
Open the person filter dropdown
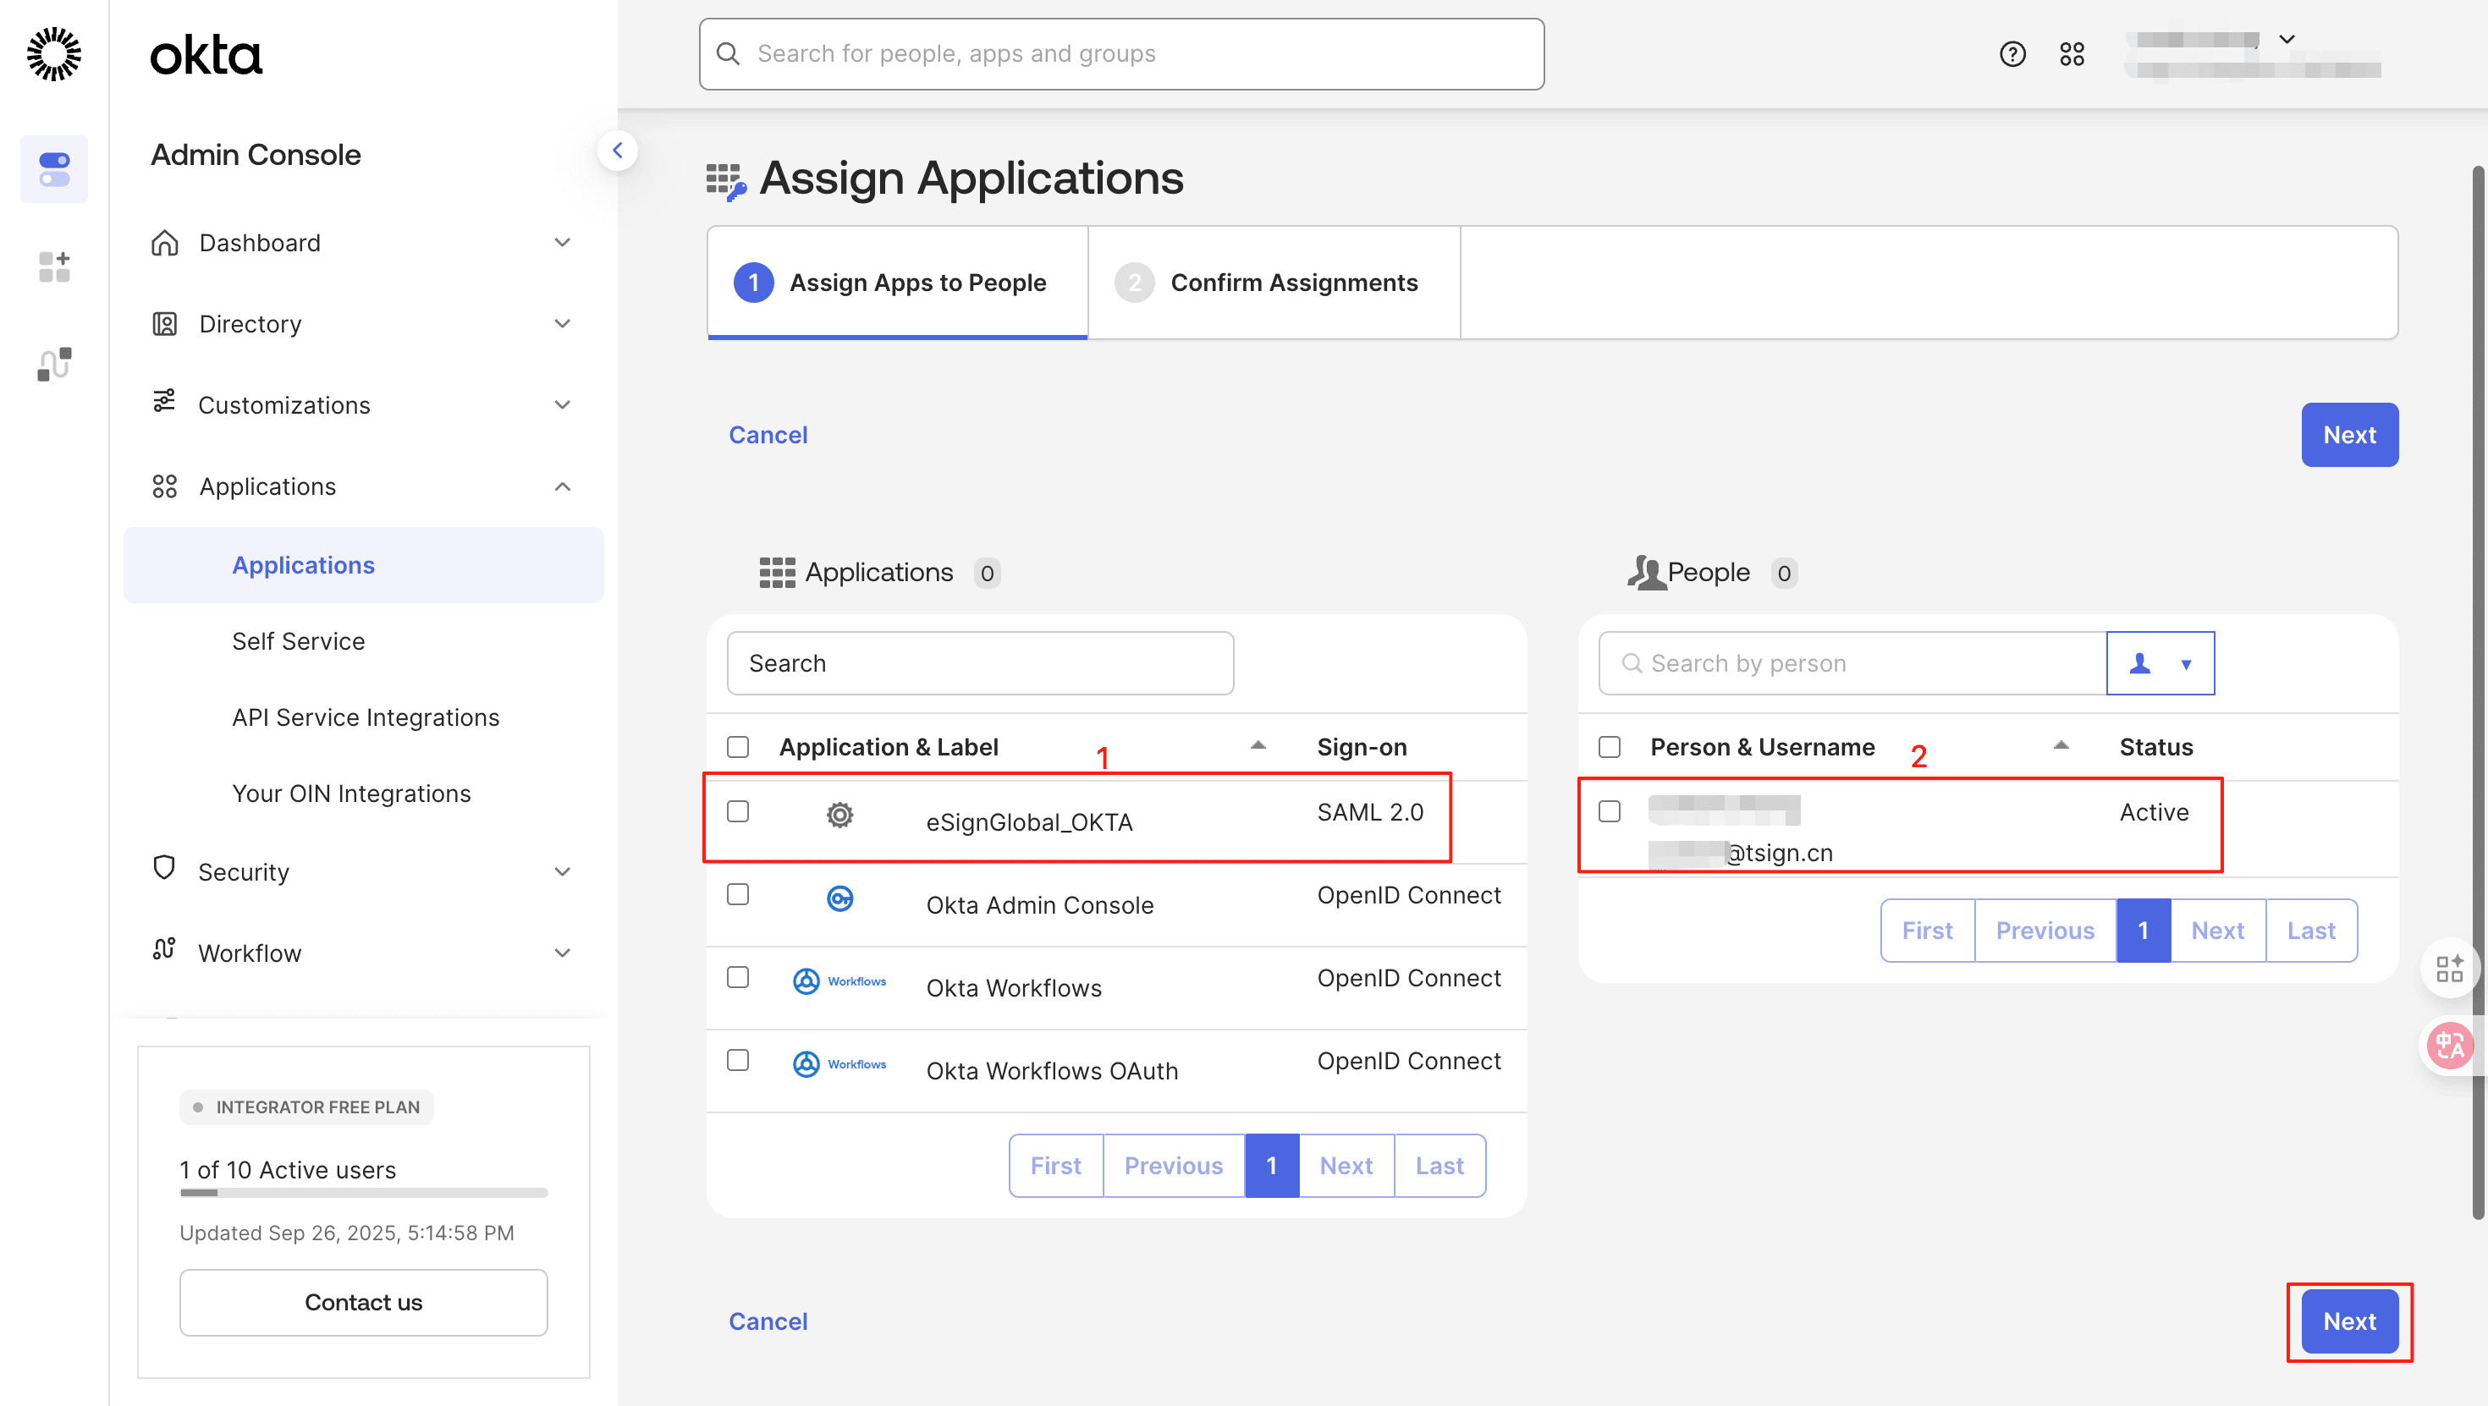click(2160, 663)
